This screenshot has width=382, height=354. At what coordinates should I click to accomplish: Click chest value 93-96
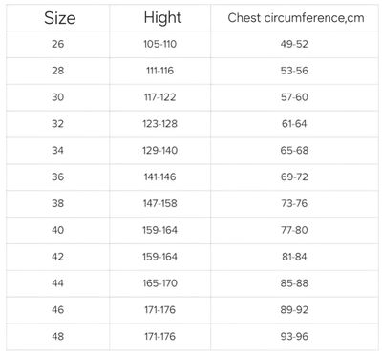(x=294, y=336)
